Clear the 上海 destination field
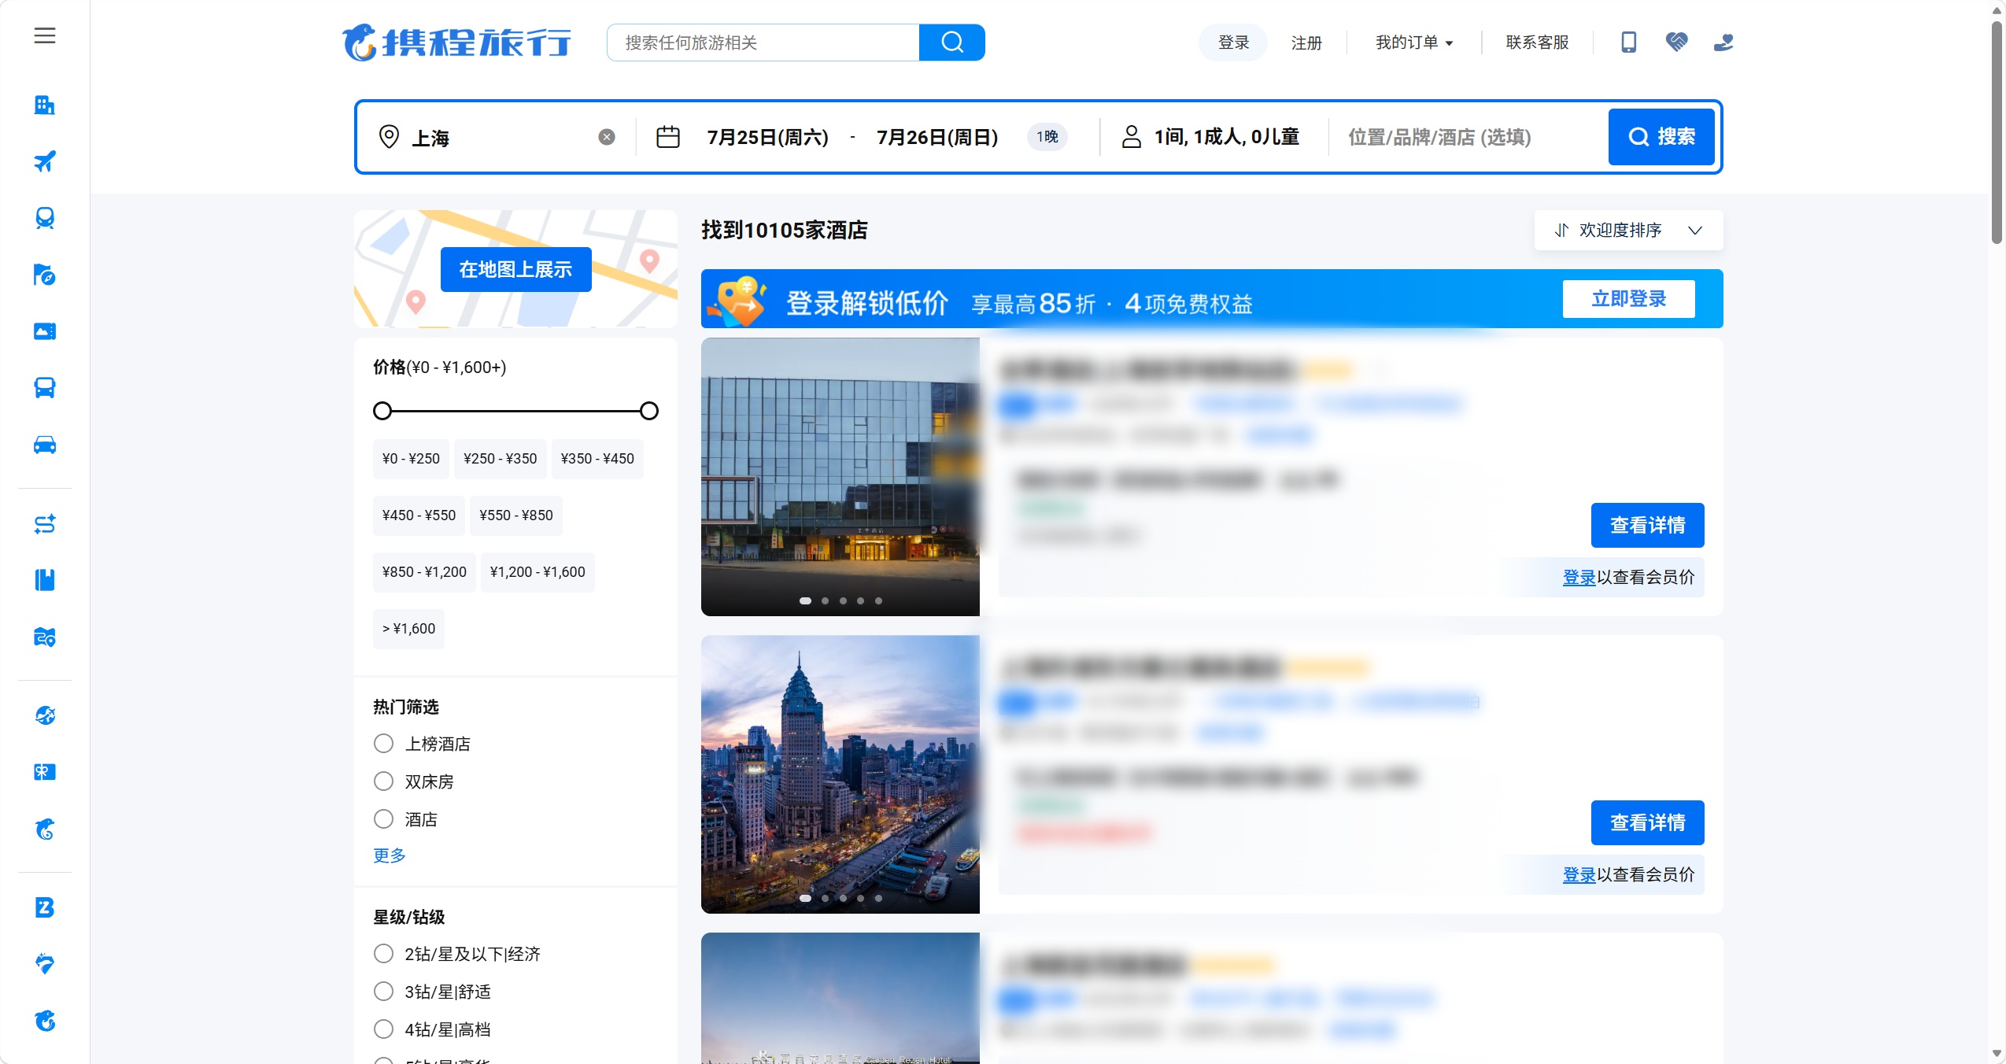This screenshot has width=2006, height=1064. click(607, 137)
